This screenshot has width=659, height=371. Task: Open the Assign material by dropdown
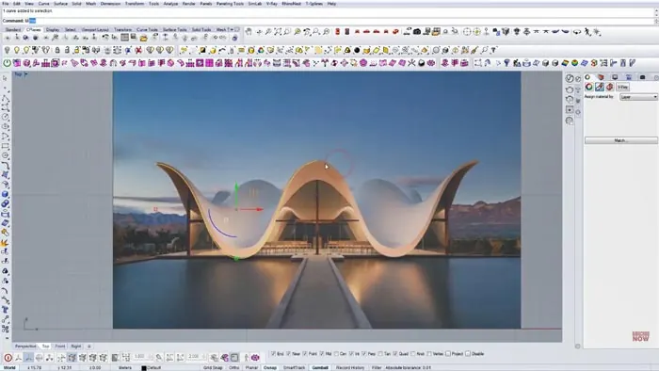[638, 97]
